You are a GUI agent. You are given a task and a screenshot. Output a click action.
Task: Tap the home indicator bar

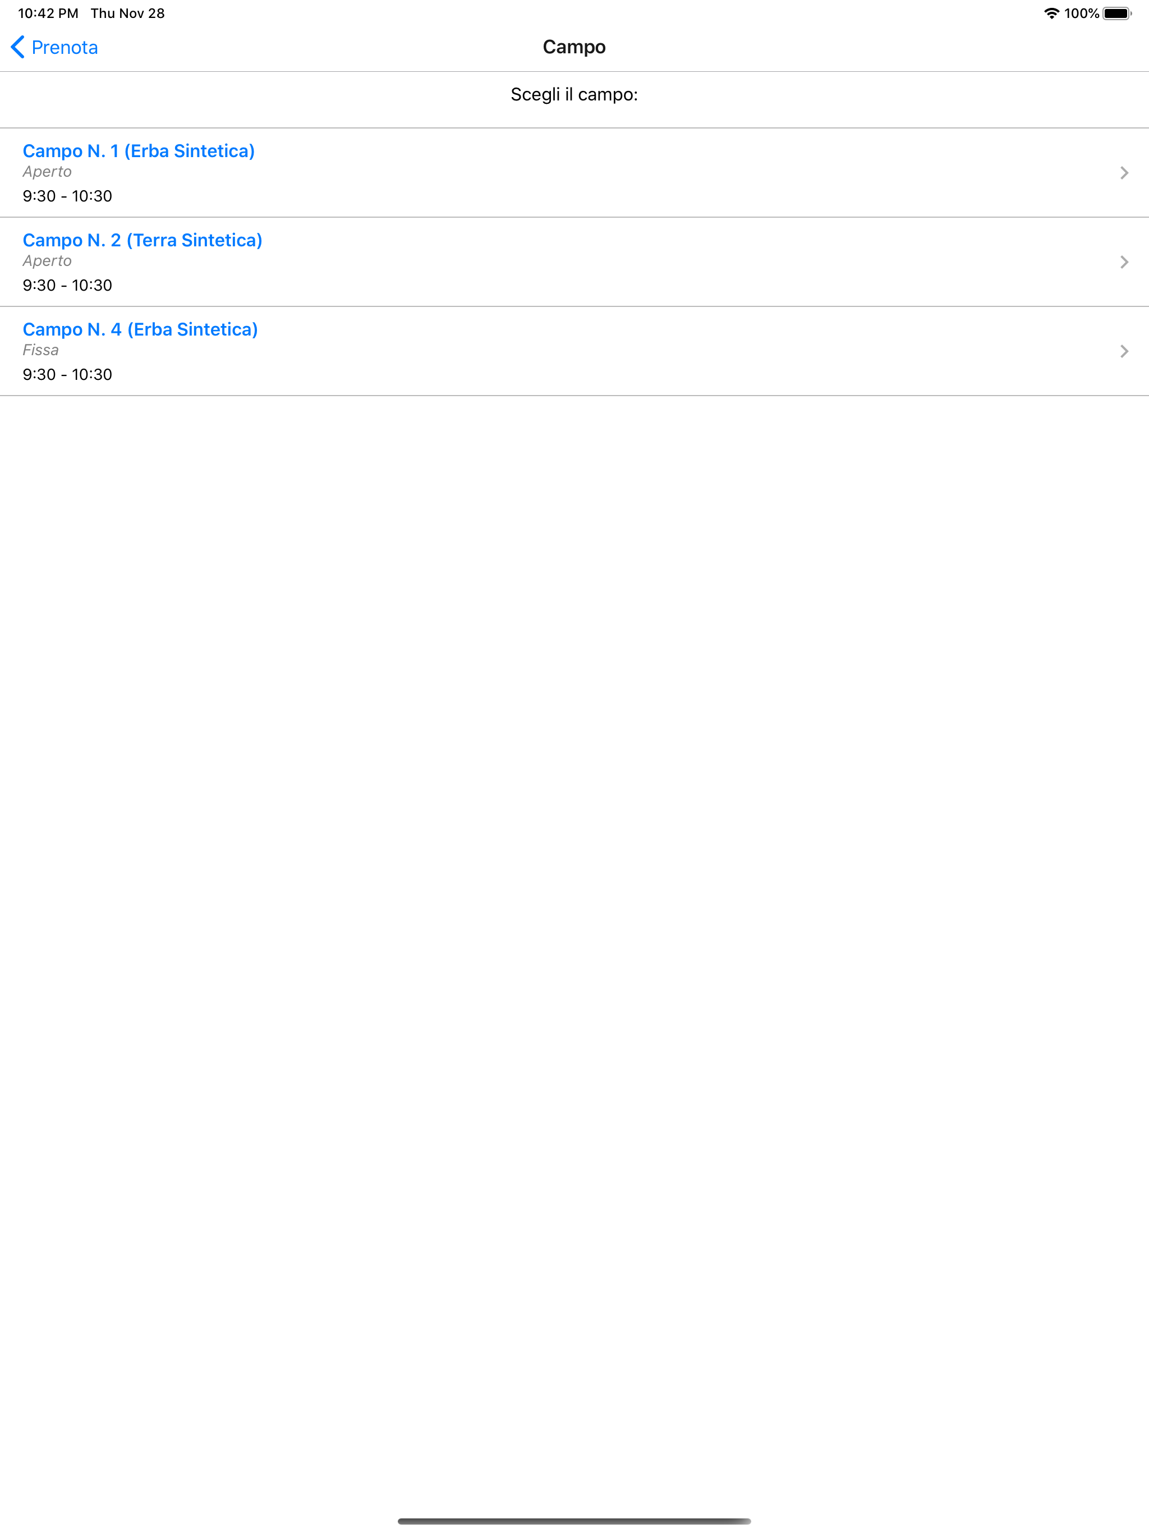coord(574,1521)
